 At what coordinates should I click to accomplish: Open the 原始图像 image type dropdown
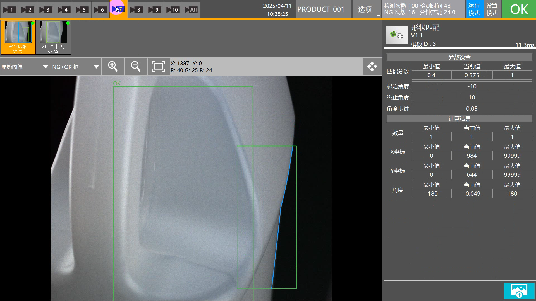[25, 67]
